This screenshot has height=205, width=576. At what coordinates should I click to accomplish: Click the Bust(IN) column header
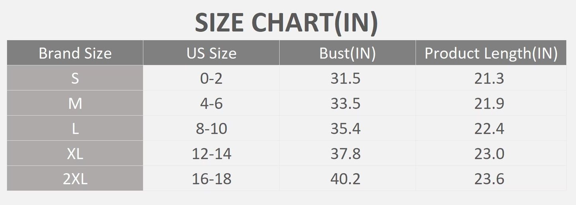[347, 53]
